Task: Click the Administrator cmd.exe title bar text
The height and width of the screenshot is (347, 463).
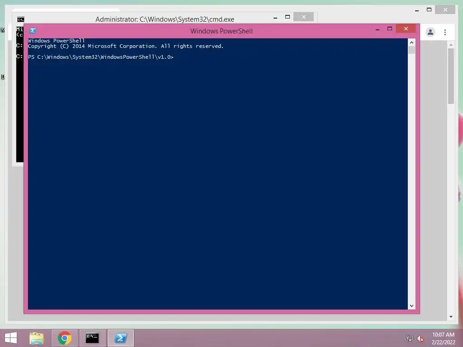Action: point(165,19)
